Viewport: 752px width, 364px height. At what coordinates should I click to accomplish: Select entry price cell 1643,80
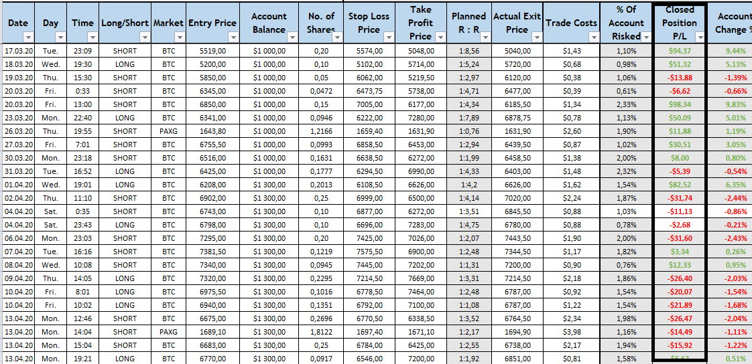pos(212,131)
